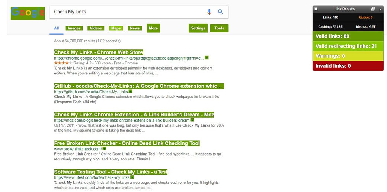Image resolution: width=387 pixels, height=192 pixels.
Task: Click the voice search microphone icon
Action: pos(209,12)
